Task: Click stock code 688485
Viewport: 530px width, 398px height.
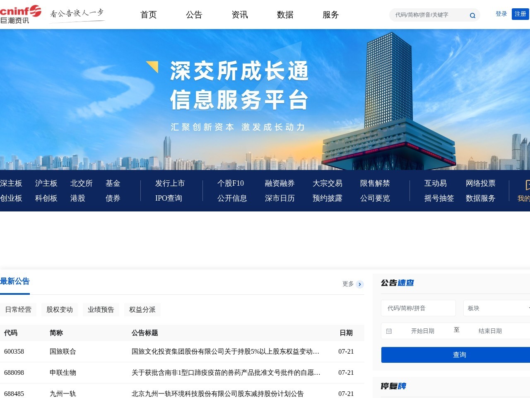Action: 14,394
